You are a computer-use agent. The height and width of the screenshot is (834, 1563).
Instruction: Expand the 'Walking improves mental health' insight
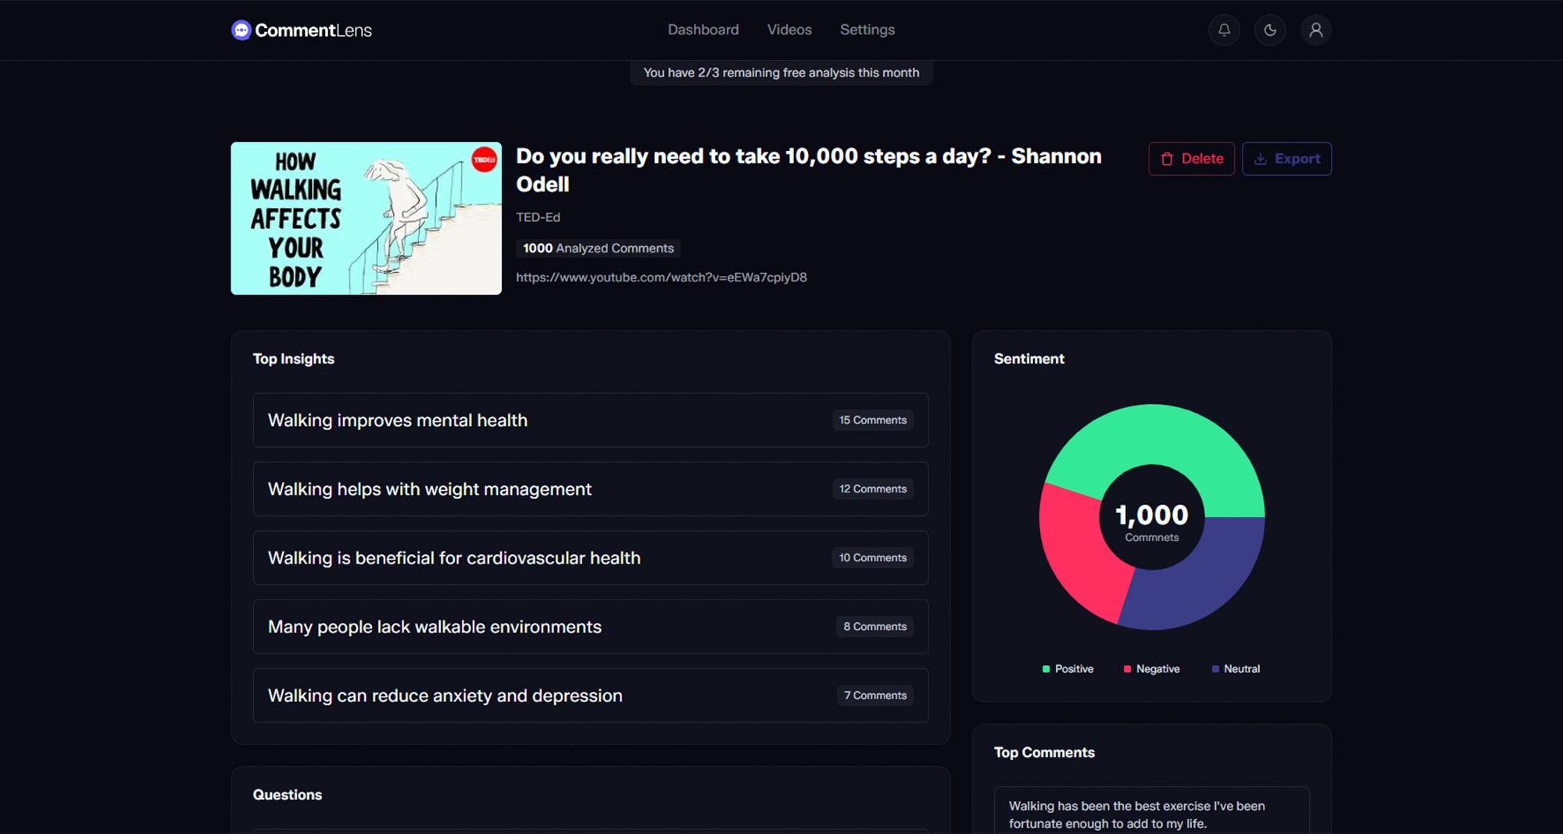pos(589,420)
